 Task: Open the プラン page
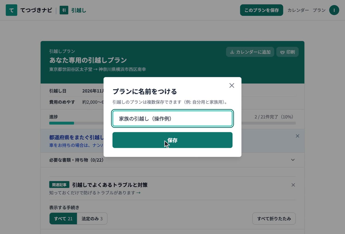[319, 10]
